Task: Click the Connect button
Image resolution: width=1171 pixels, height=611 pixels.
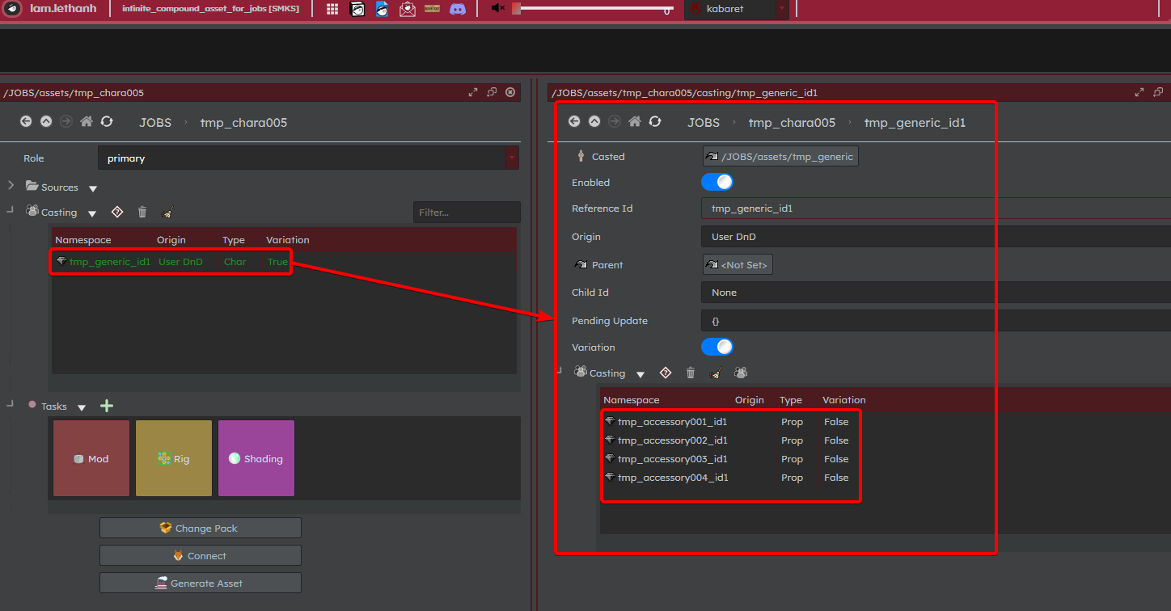Action: coord(201,555)
